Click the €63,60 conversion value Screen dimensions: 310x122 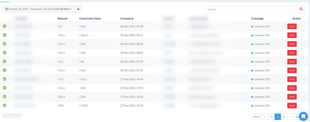[83, 79]
